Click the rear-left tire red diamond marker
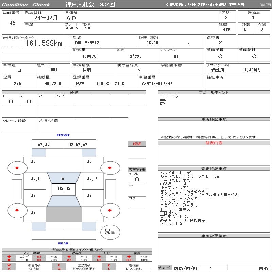272x272 pixels. pyautogui.click(x=17, y=210)
